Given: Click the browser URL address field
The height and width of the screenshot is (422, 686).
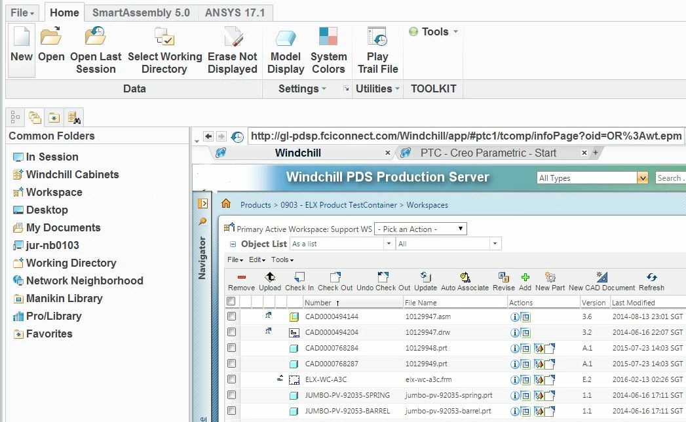Looking at the screenshot, I should pos(466,136).
